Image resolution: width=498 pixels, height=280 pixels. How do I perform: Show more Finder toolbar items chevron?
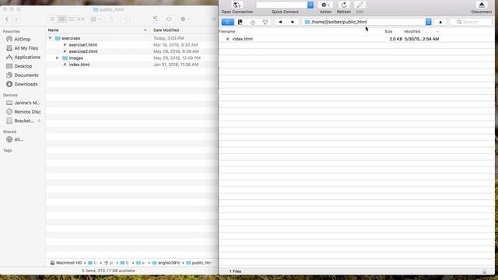[x=214, y=19]
